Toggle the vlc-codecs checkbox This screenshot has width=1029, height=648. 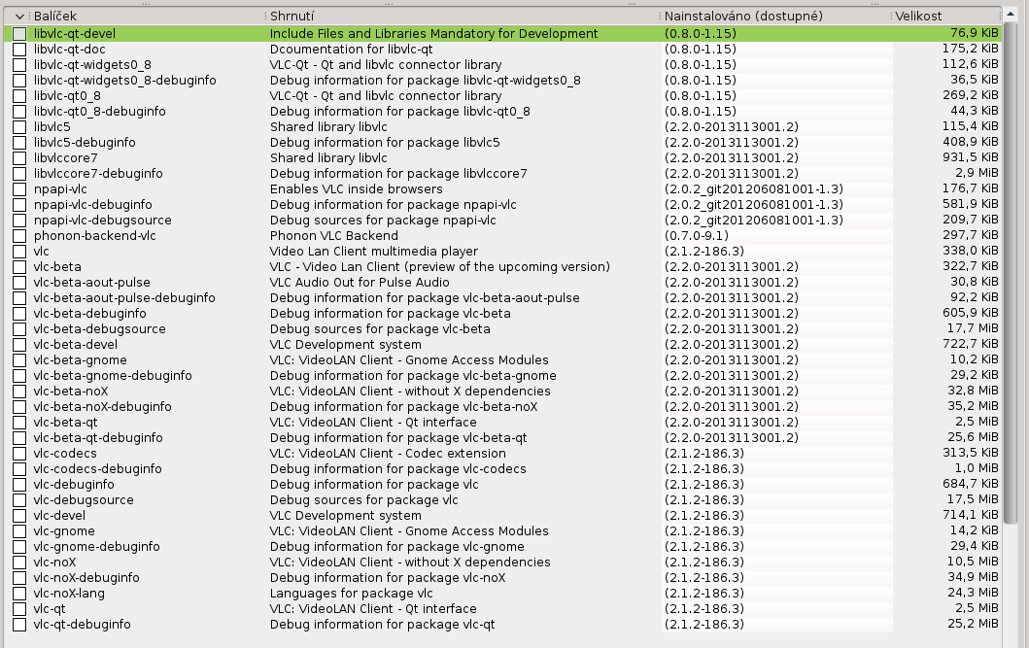[x=19, y=454]
